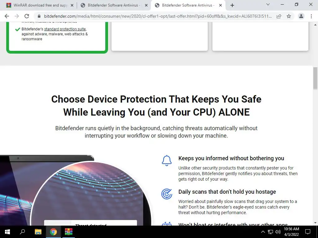318x238 pixels.
Task: Click the page vertical scrollbar thumb
Action: coord(315,78)
